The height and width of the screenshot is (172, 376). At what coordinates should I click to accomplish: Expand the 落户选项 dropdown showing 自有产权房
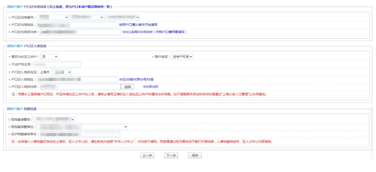click(x=182, y=56)
